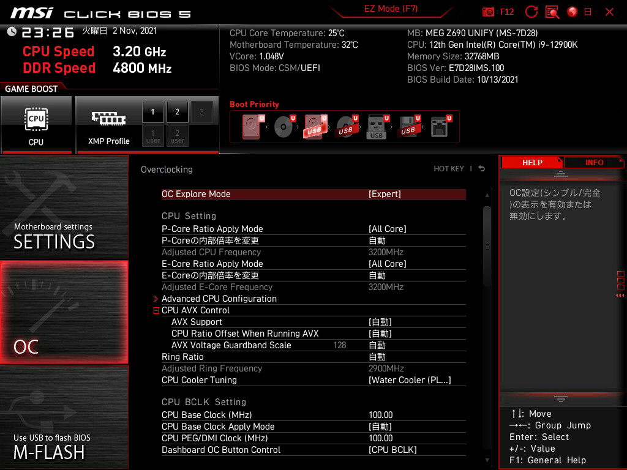Click the circular refresh/reset icon in header
627x470 pixels.
531,12
